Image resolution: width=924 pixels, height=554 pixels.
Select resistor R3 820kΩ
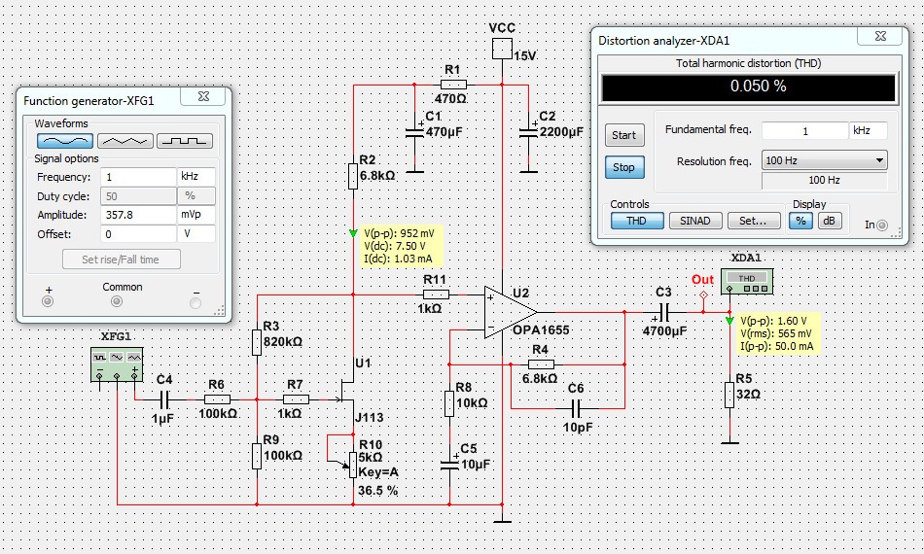point(257,342)
